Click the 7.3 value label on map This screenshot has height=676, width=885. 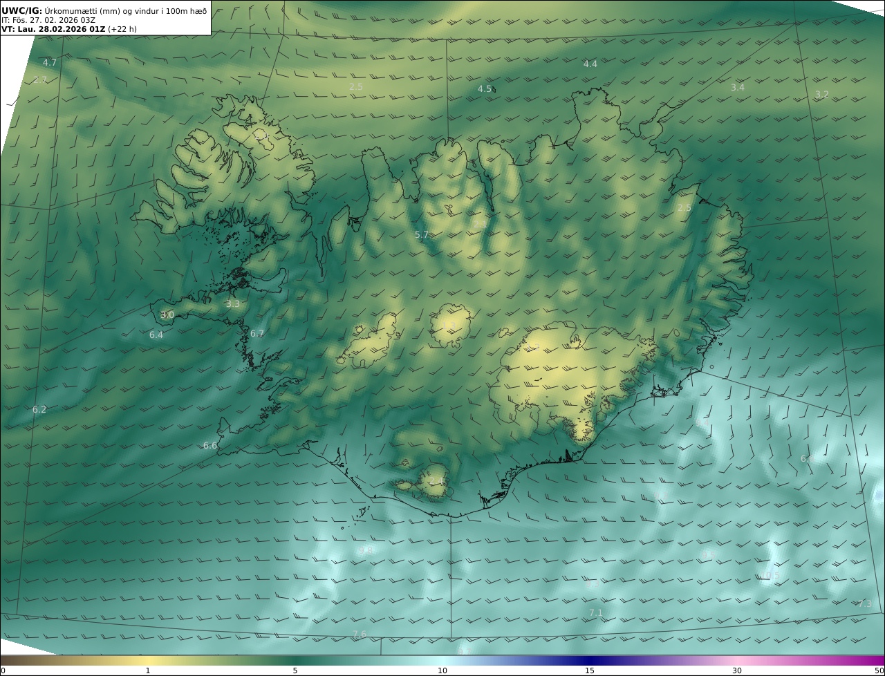tap(865, 604)
